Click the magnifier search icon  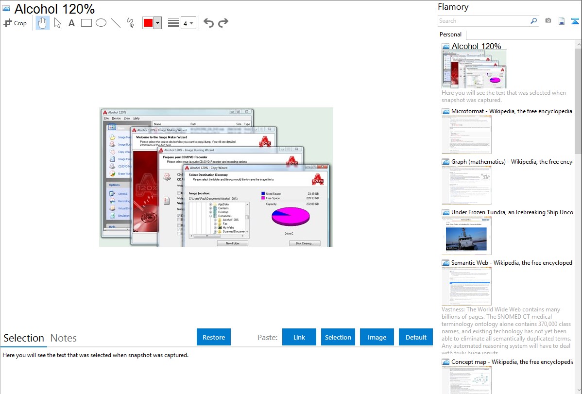click(x=534, y=21)
